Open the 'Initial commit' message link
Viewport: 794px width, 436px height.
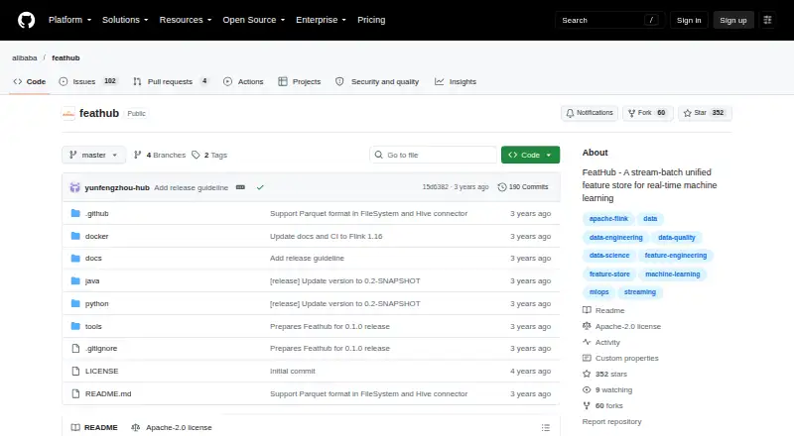pyautogui.click(x=293, y=372)
